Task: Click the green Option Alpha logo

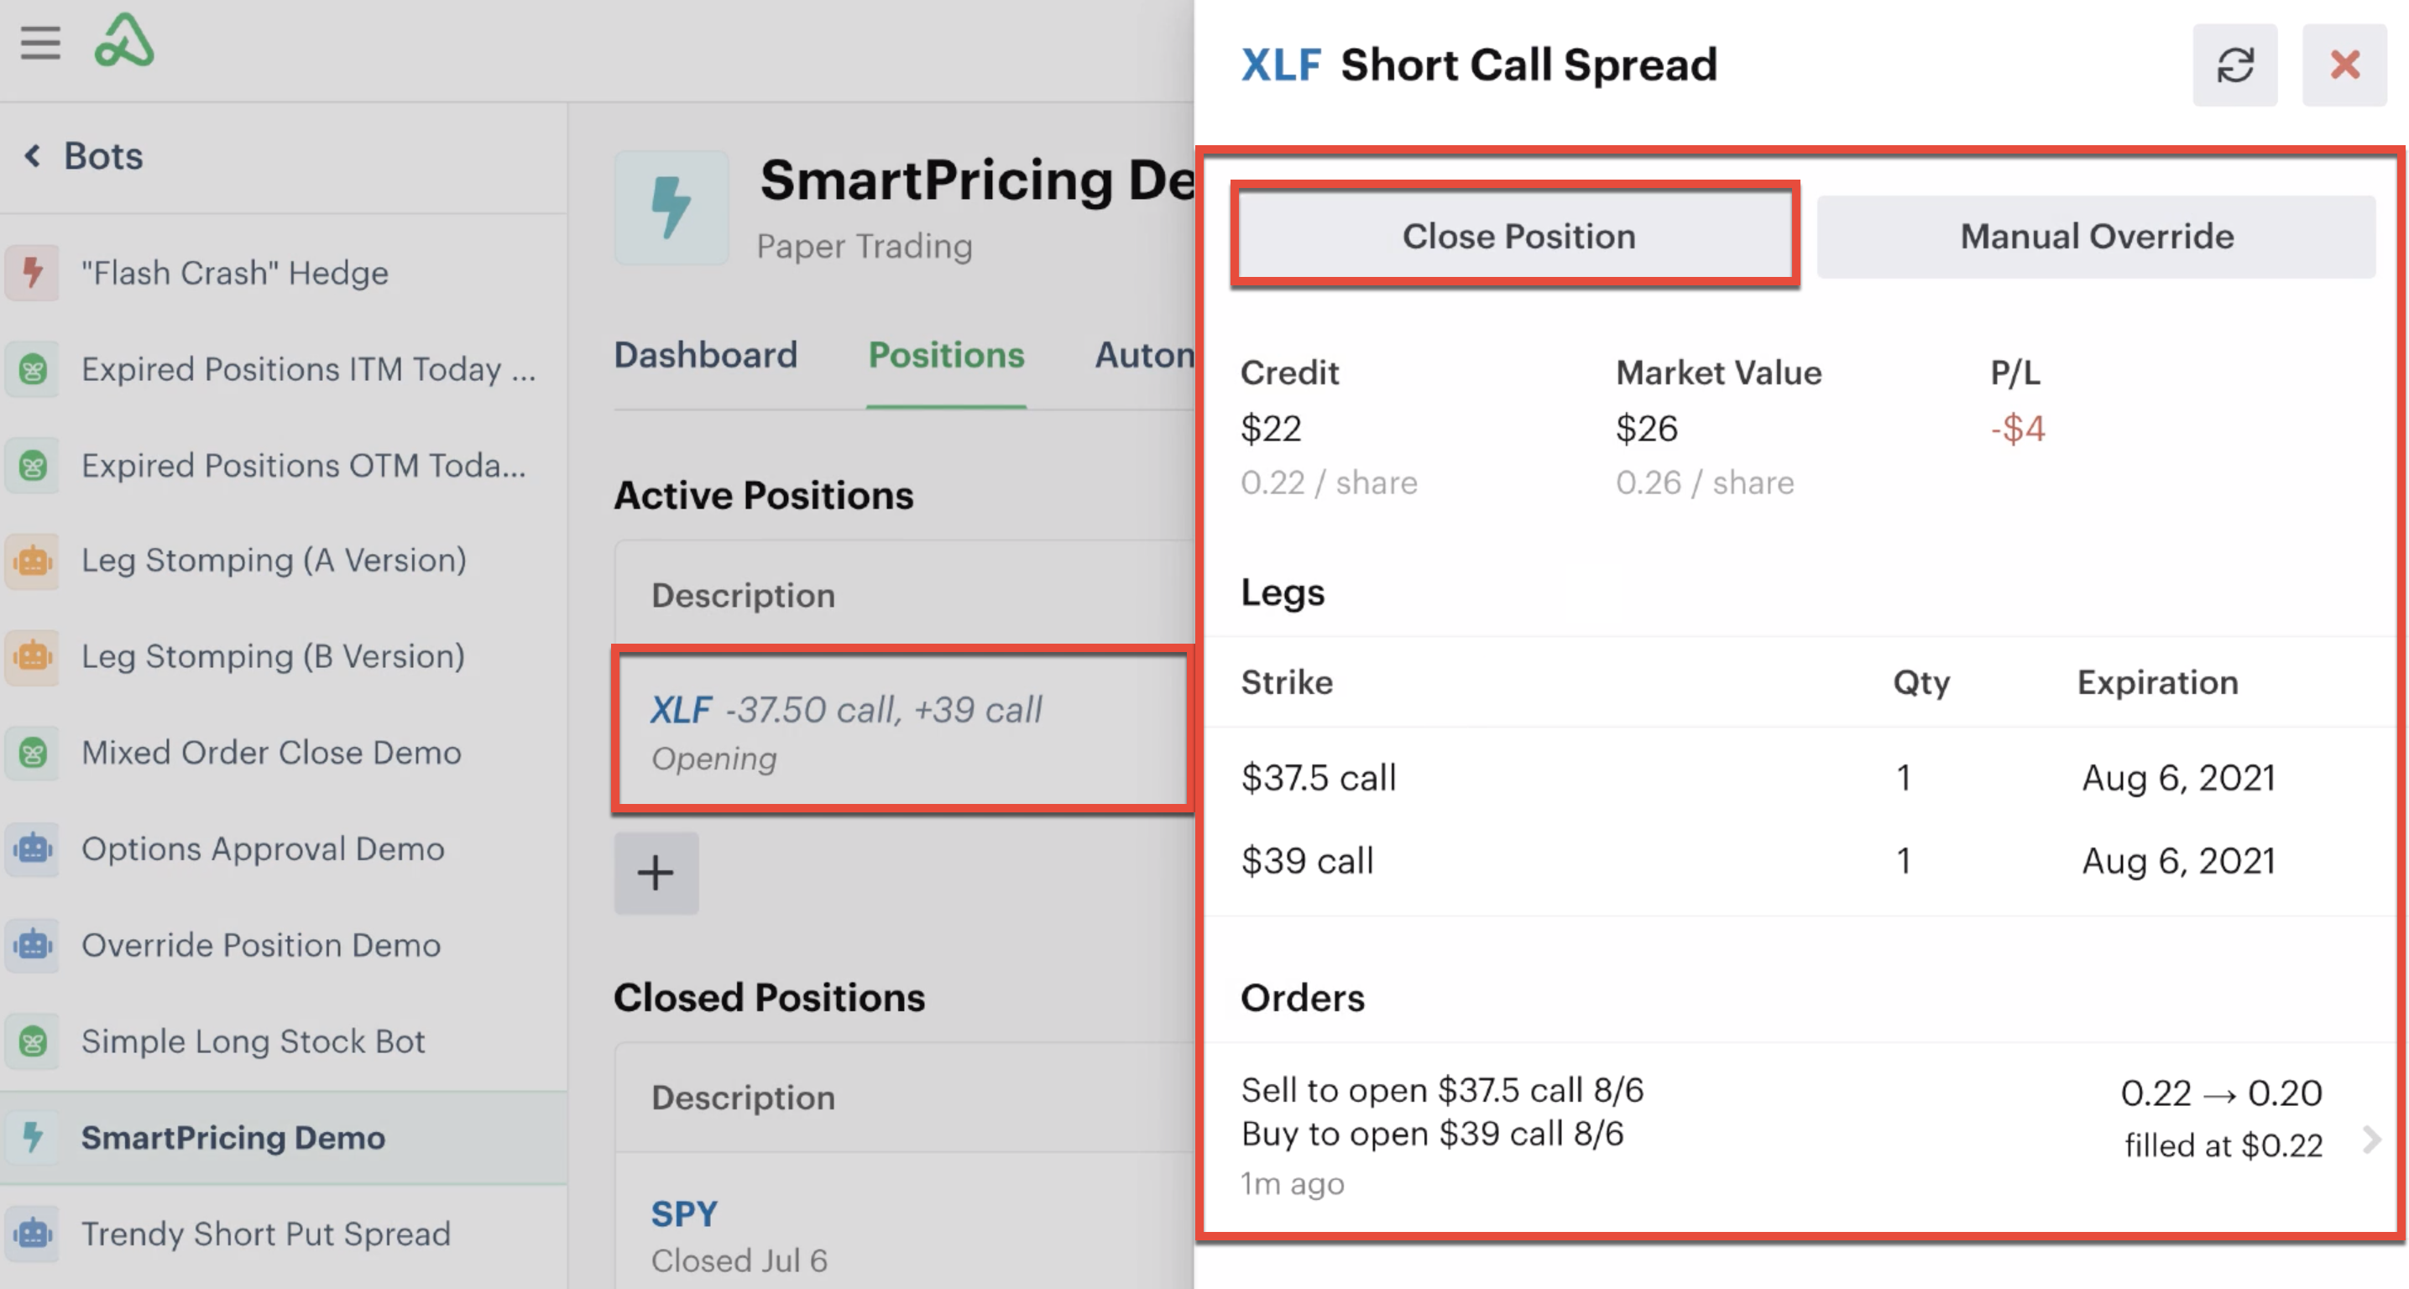Action: pyautogui.click(x=123, y=40)
